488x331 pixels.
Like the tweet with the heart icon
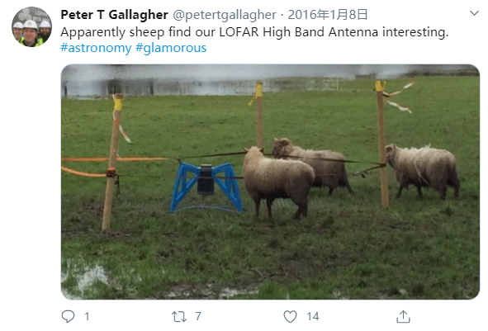[x=290, y=317]
